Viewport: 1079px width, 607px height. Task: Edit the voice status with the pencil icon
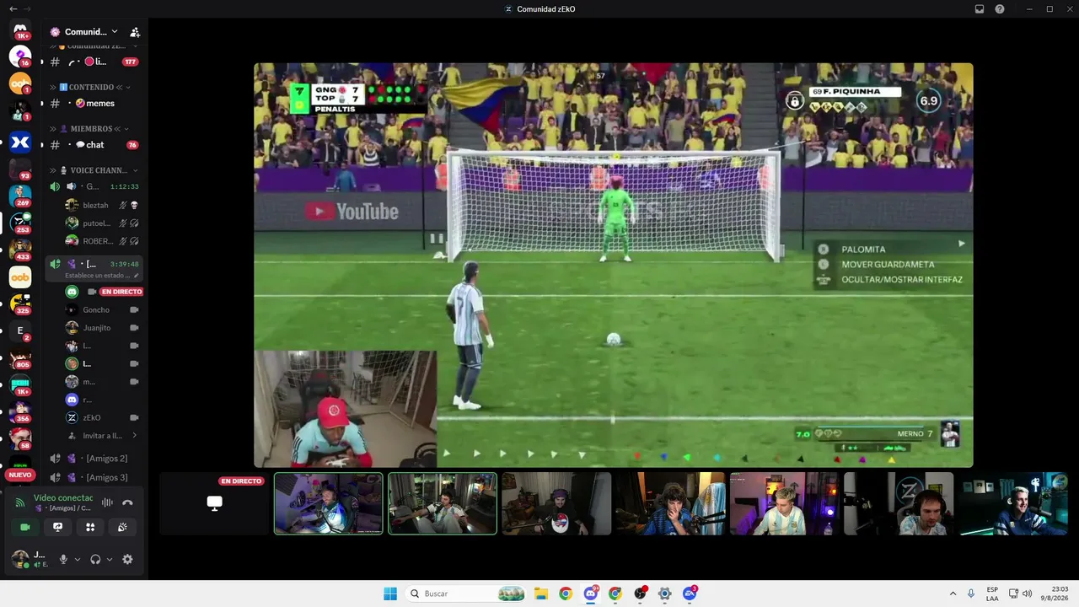point(135,276)
